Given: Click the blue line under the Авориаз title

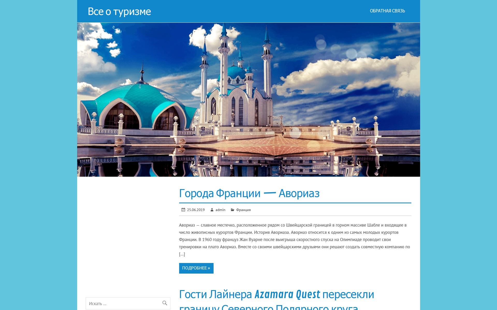Looking at the screenshot, I should click(x=295, y=203).
